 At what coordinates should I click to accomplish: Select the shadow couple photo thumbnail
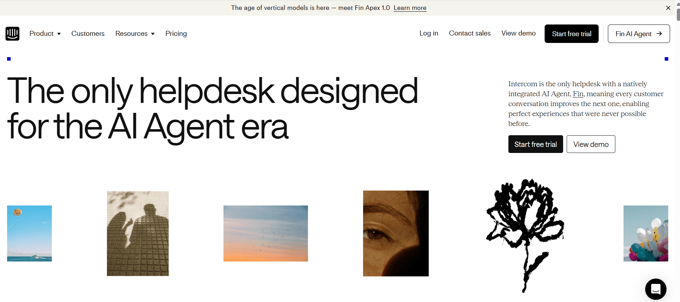coord(138,234)
